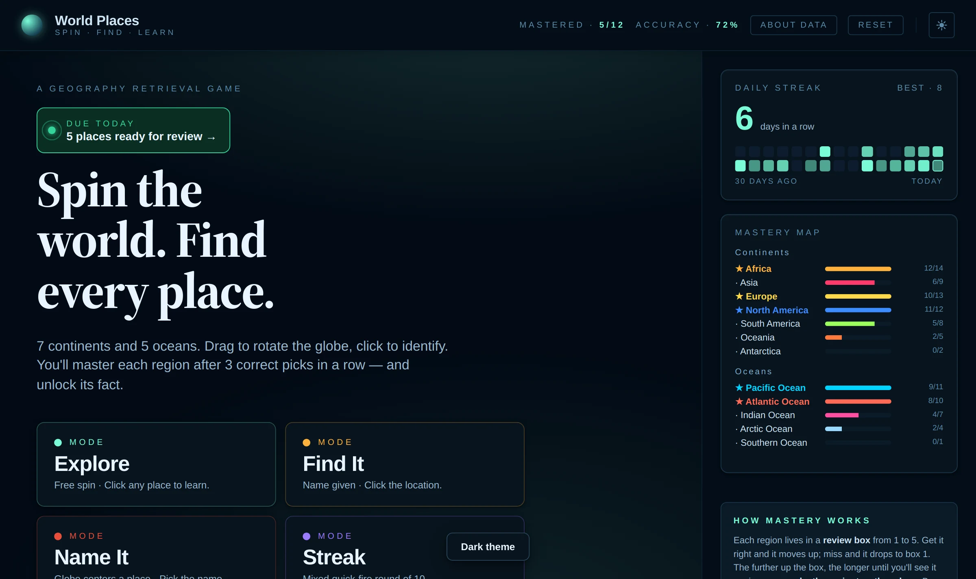Screen dimensions: 976x579
Task: Click the Dark theme tooltip
Action: tap(488, 547)
